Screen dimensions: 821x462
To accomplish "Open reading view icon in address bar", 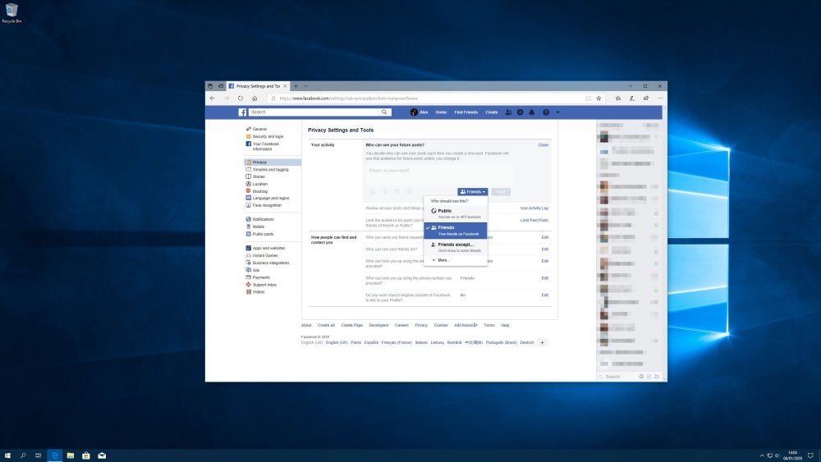I will click(588, 98).
